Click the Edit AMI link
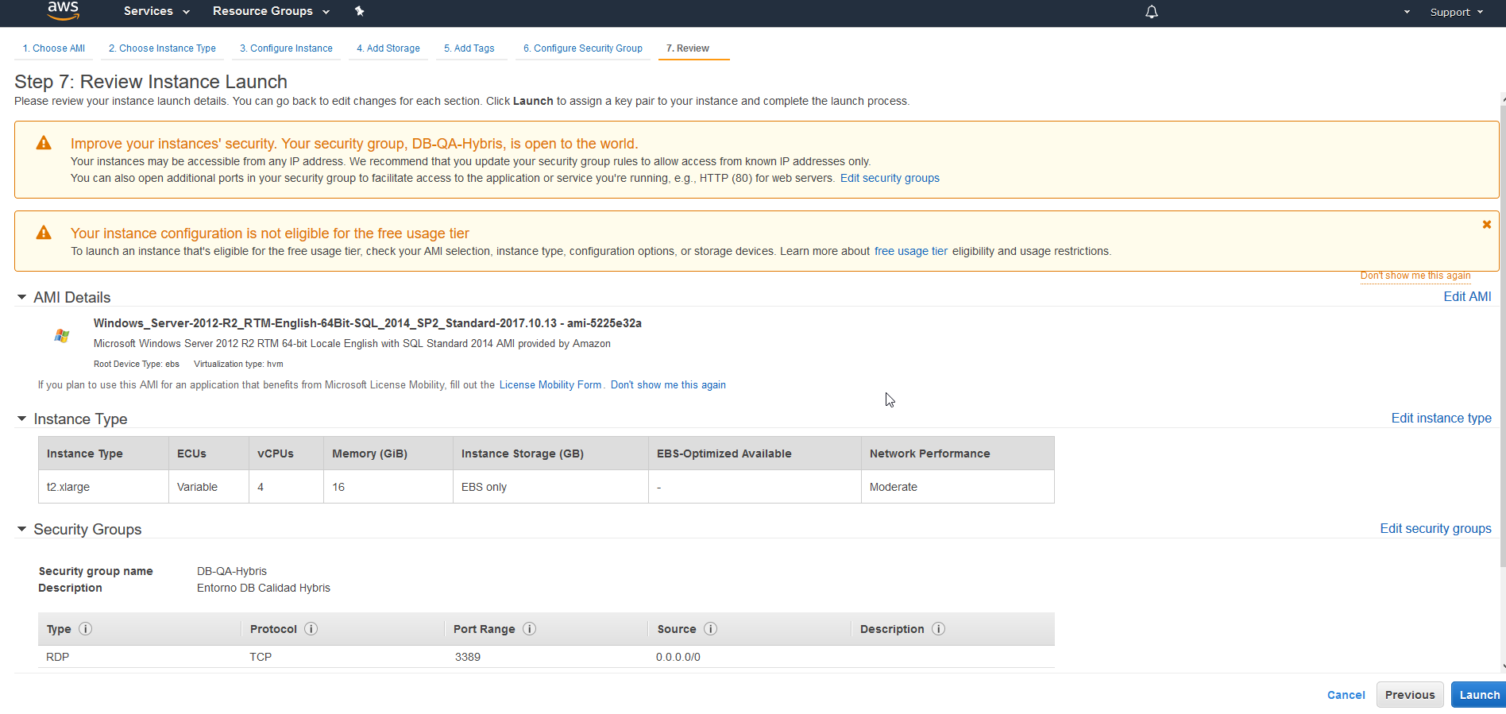 coord(1466,296)
